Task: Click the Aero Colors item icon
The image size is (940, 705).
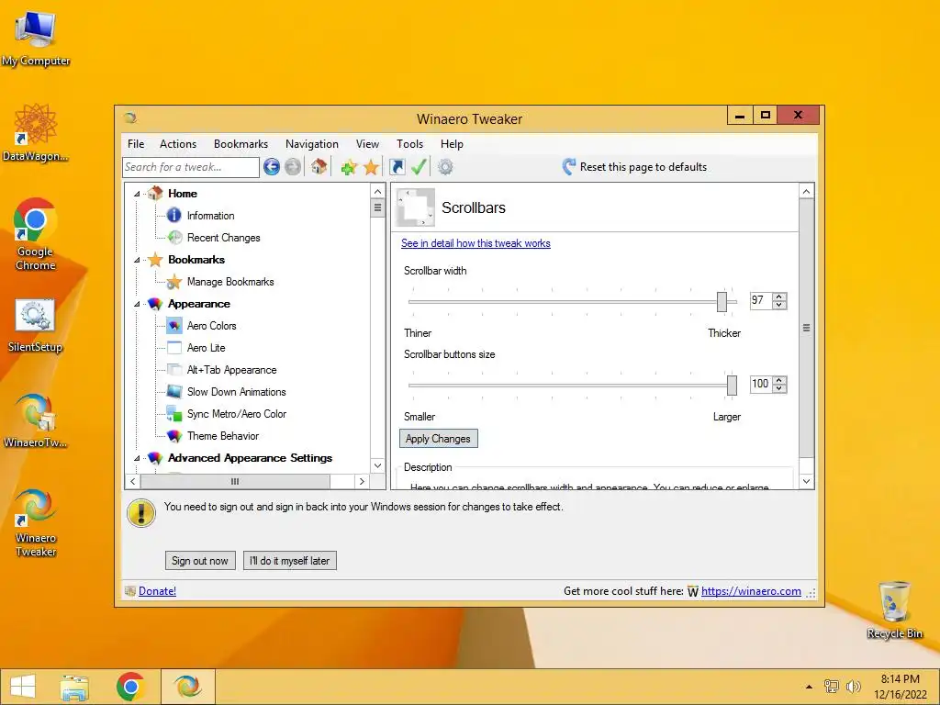Action: [174, 326]
